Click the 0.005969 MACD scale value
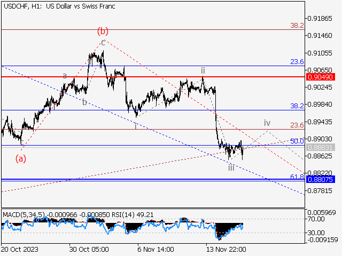The image size is (342, 256). point(322,213)
